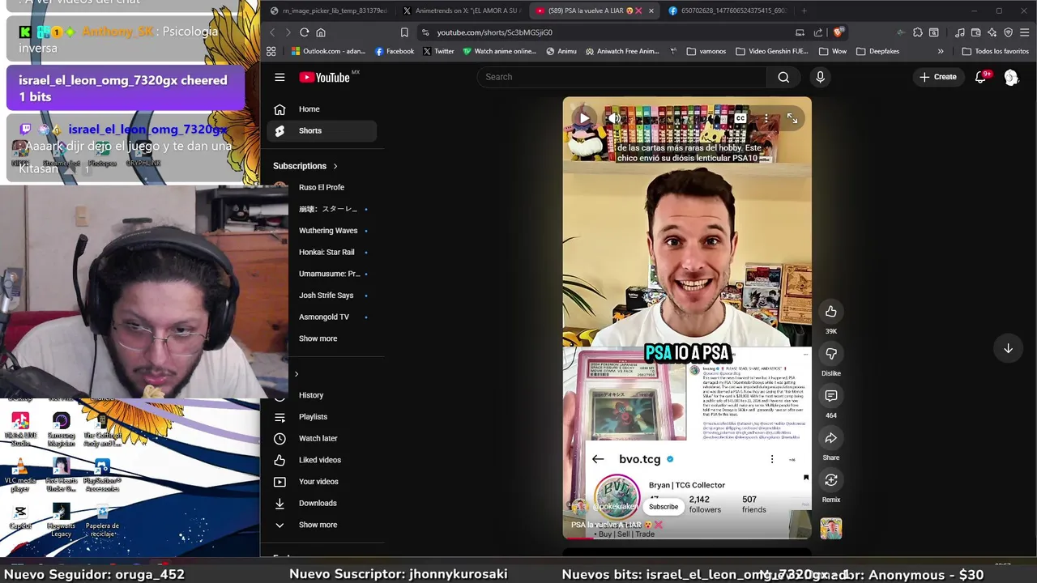Open Todos los favoritos bookmarks folder
Screen dimensions: 1037x583
point(996,51)
